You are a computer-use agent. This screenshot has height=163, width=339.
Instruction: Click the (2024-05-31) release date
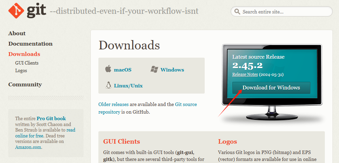(271, 75)
